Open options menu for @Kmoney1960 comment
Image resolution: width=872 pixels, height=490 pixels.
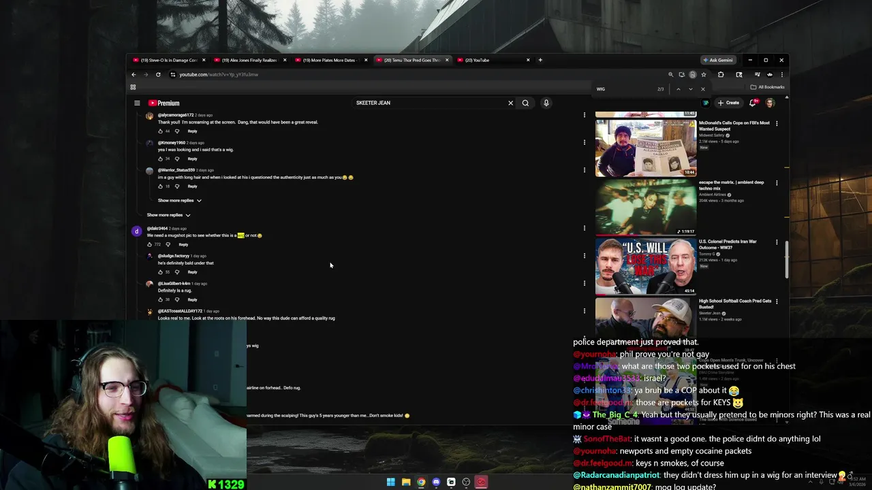click(x=584, y=142)
